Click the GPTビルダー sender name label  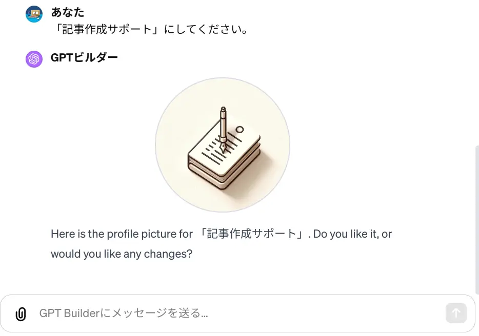pyautogui.click(x=85, y=58)
